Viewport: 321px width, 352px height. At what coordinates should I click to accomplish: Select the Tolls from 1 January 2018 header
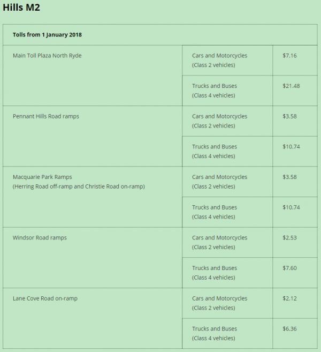coord(47,35)
